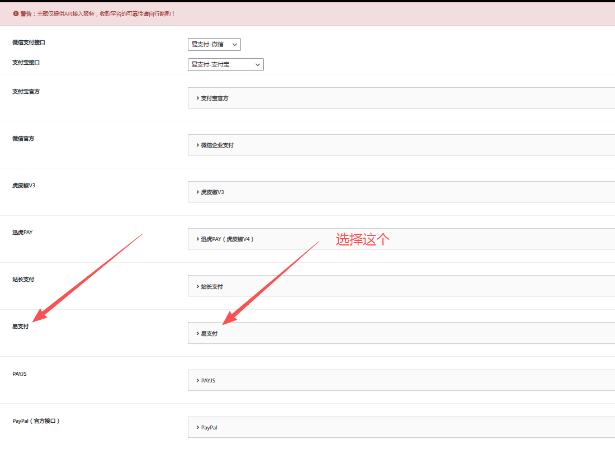Image resolution: width=615 pixels, height=449 pixels.
Task: Click the warning message text in the banner
Action: pyautogui.click(x=98, y=13)
